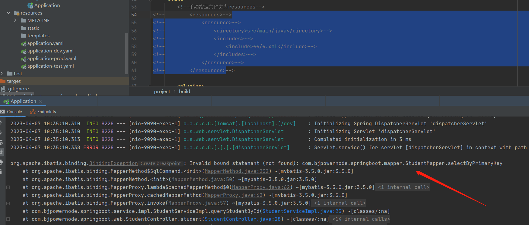Close the Application run tab
Screen dimensions: 529x225
pyautogui.click(x=40, y=101)
